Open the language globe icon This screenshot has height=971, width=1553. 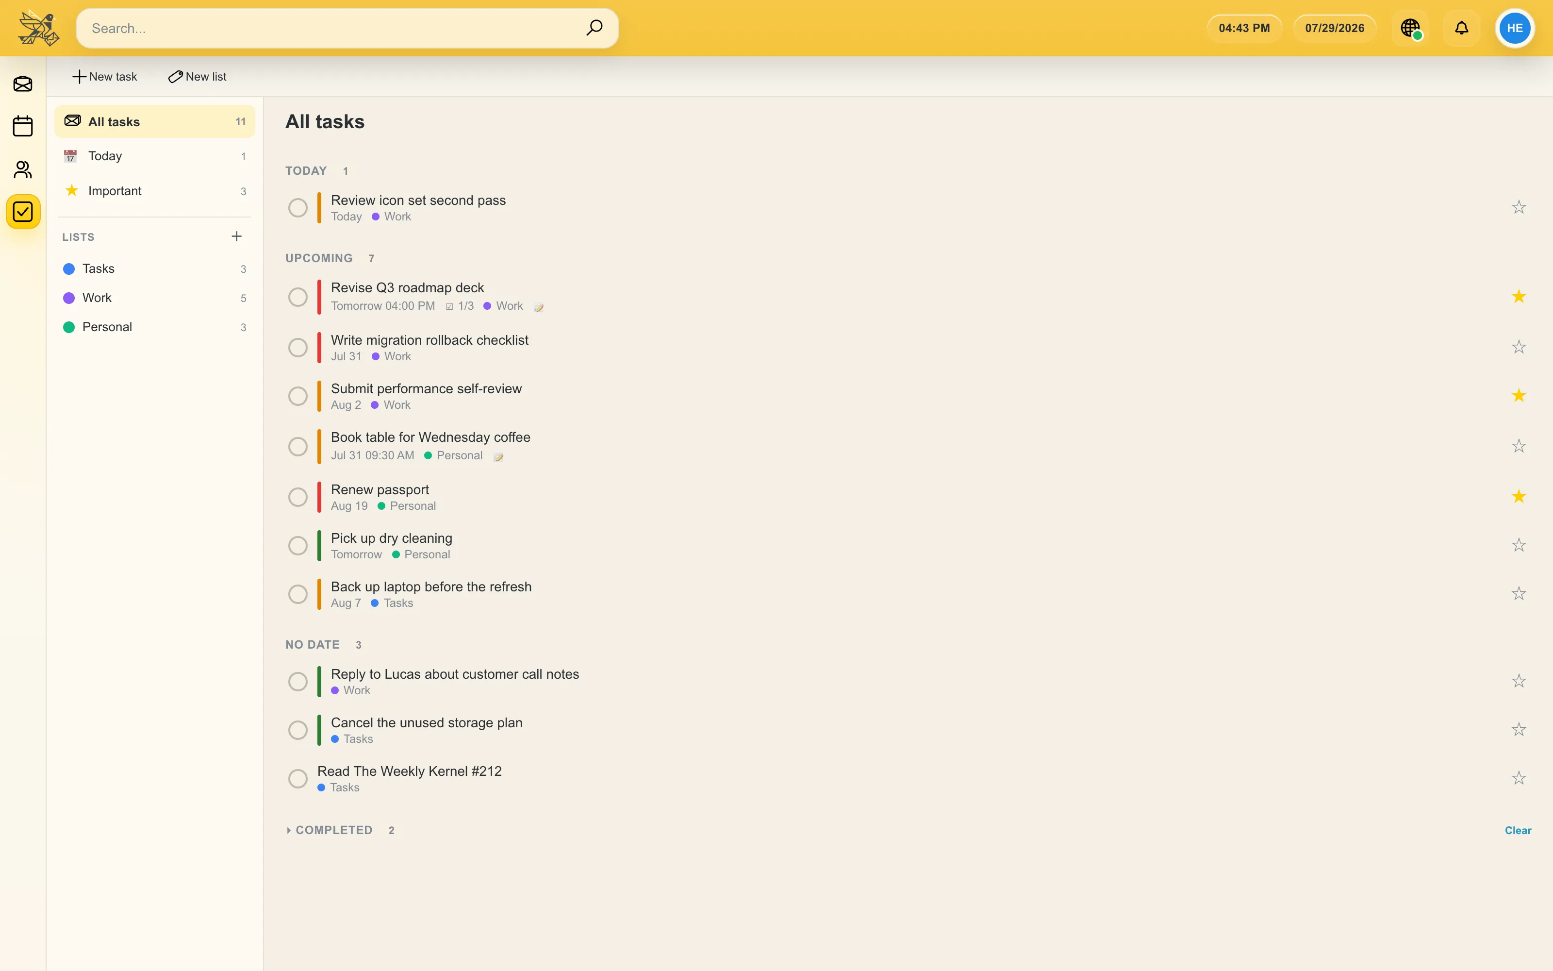click(x=1410, y=28)
